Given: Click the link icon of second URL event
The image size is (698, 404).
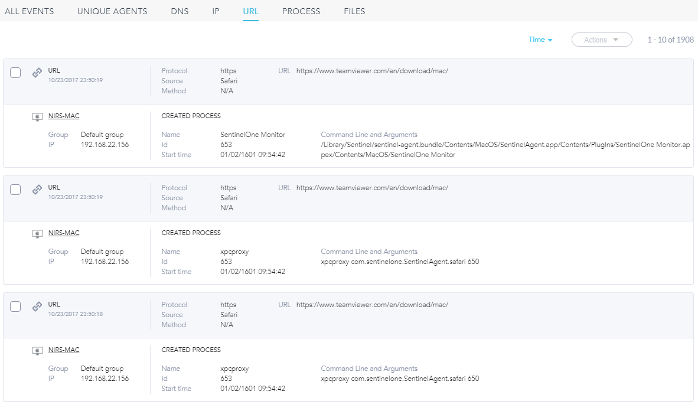Looking at the screenshot, I should 37,190.
